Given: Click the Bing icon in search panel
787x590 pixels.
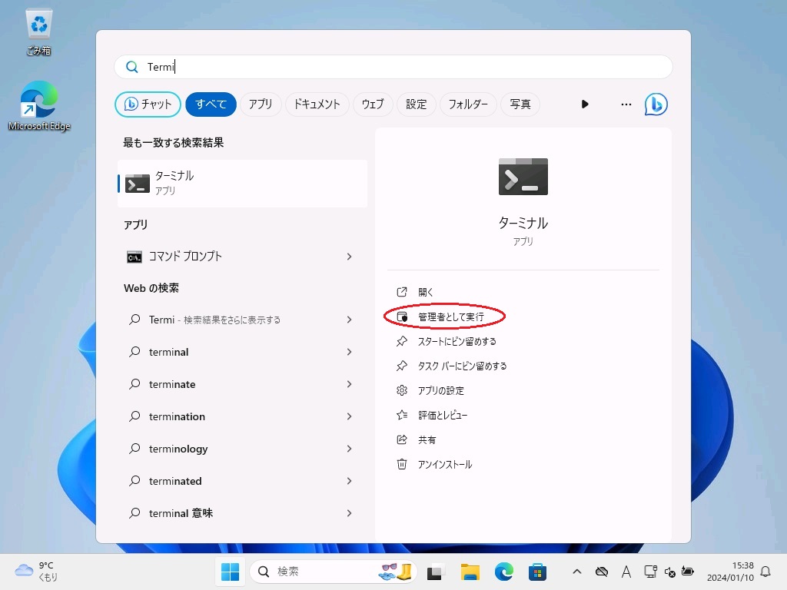Looking at the screenshot, I should (x=656, y=104).
